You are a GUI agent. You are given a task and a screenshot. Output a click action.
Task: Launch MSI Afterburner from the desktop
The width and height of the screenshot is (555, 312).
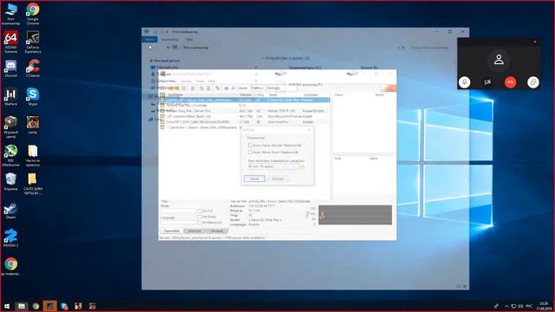[x=10, y=156]
